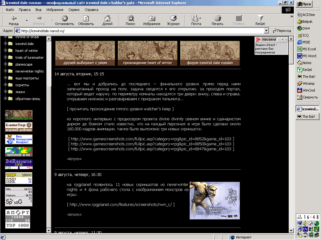Expand the icewind dale tree folder
The width and height of the screenshot is (321, 240).
[x=6, y=43]
